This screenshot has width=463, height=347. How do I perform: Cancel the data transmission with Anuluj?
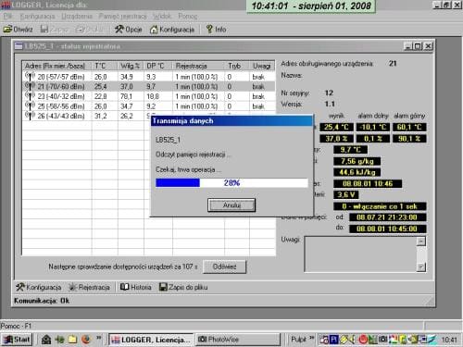(231, 205)
